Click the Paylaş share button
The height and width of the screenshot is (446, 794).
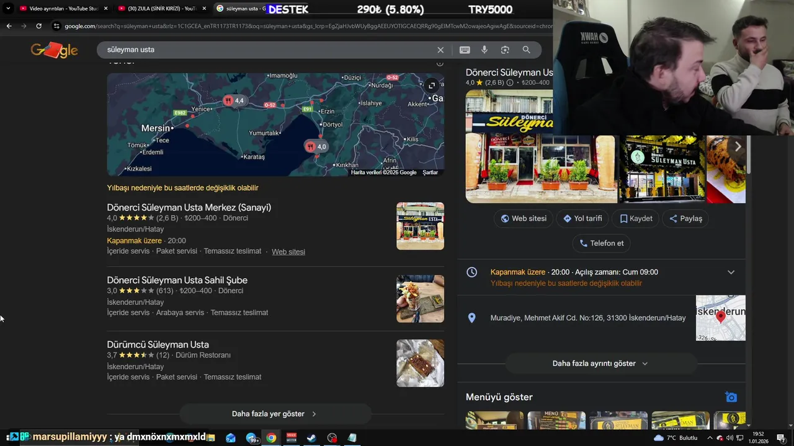[686, 219]
